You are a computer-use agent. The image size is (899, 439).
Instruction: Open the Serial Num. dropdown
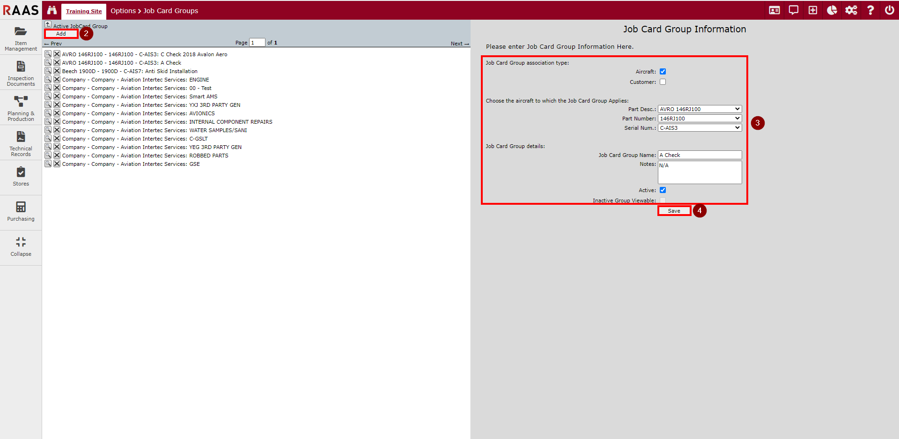pyautogui.click(x=700, y=128)
